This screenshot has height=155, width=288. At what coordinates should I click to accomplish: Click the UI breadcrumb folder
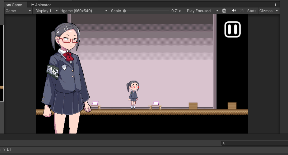tap(9, 150)
